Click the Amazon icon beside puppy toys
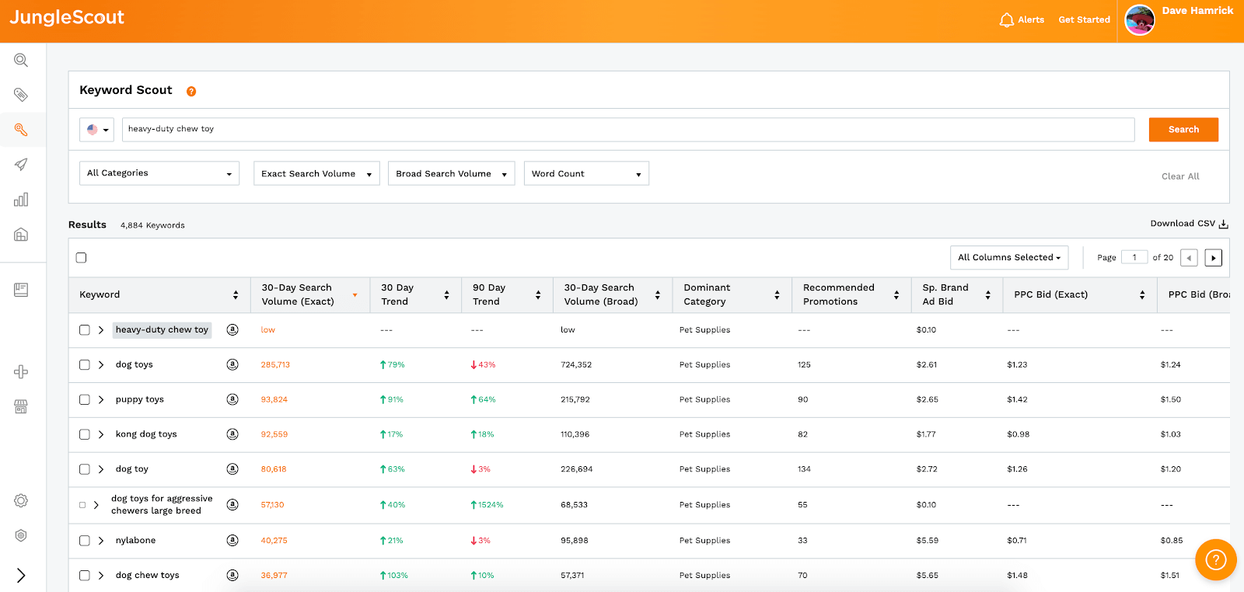Screen dimensions: 1244x592 click(232, 399)
